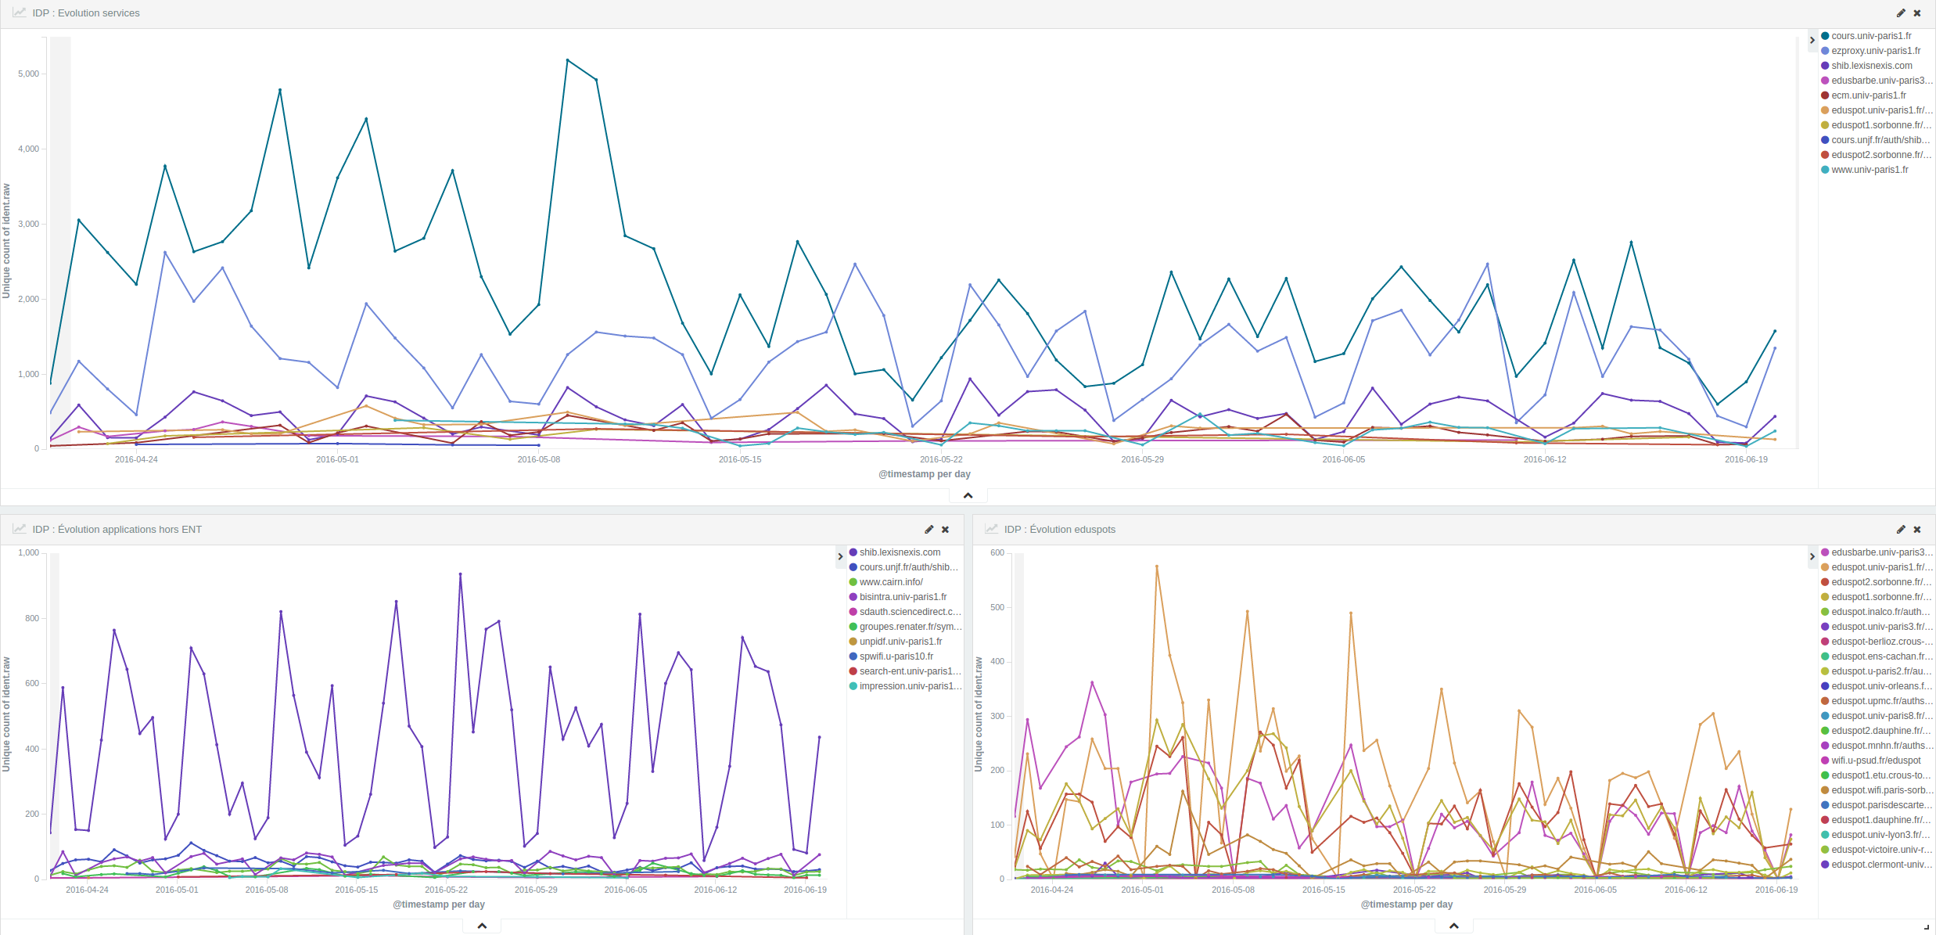Click chart icon beside Évolution eduspots title
Viewport: 1936px width, 935px height.
pos(991,530)
